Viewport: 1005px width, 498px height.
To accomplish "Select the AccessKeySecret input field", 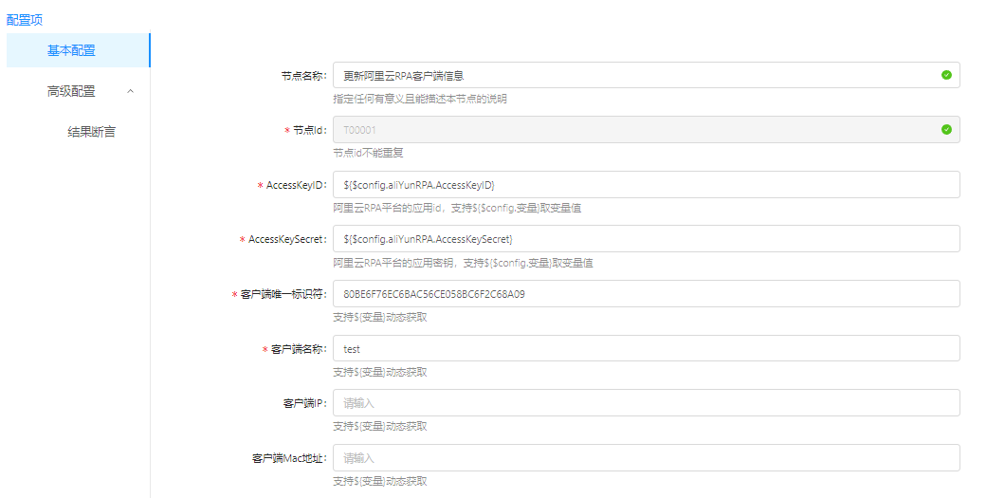I will click(x=645, y=239).
